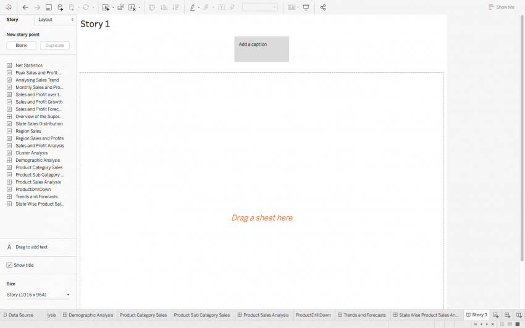Viewport: 525px width, 328px height.
Task: Click the Undo back arrow
Action: coord(25,7)
